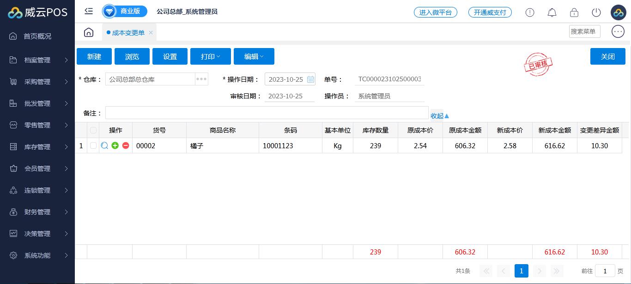The width and height of the screenshot is (631, 284).
Task: Collapse the form with 收起
Action: (440, 116)
